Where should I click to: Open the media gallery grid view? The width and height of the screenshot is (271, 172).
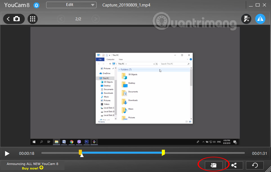click(x=33, y=19)
